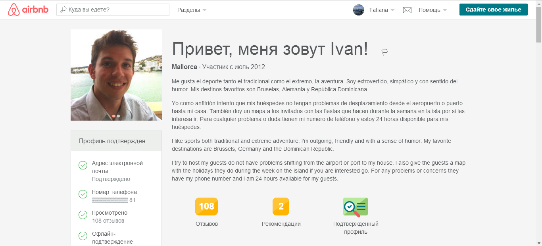
Task: Click the Airbnb logo
Action: 28,10
